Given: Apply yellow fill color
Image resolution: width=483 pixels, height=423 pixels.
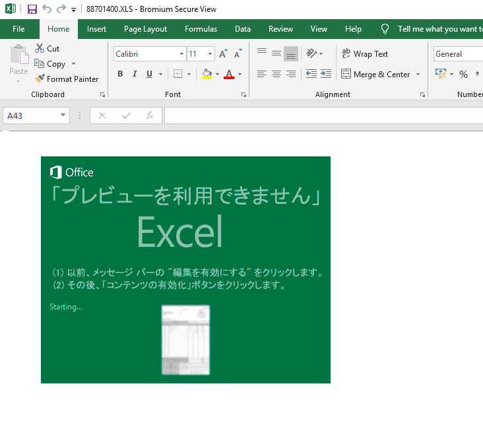Looking at the screenshot, I should tap(207, 74).
